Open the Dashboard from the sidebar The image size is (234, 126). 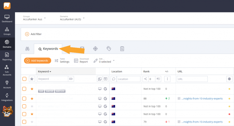coord(7,19)
